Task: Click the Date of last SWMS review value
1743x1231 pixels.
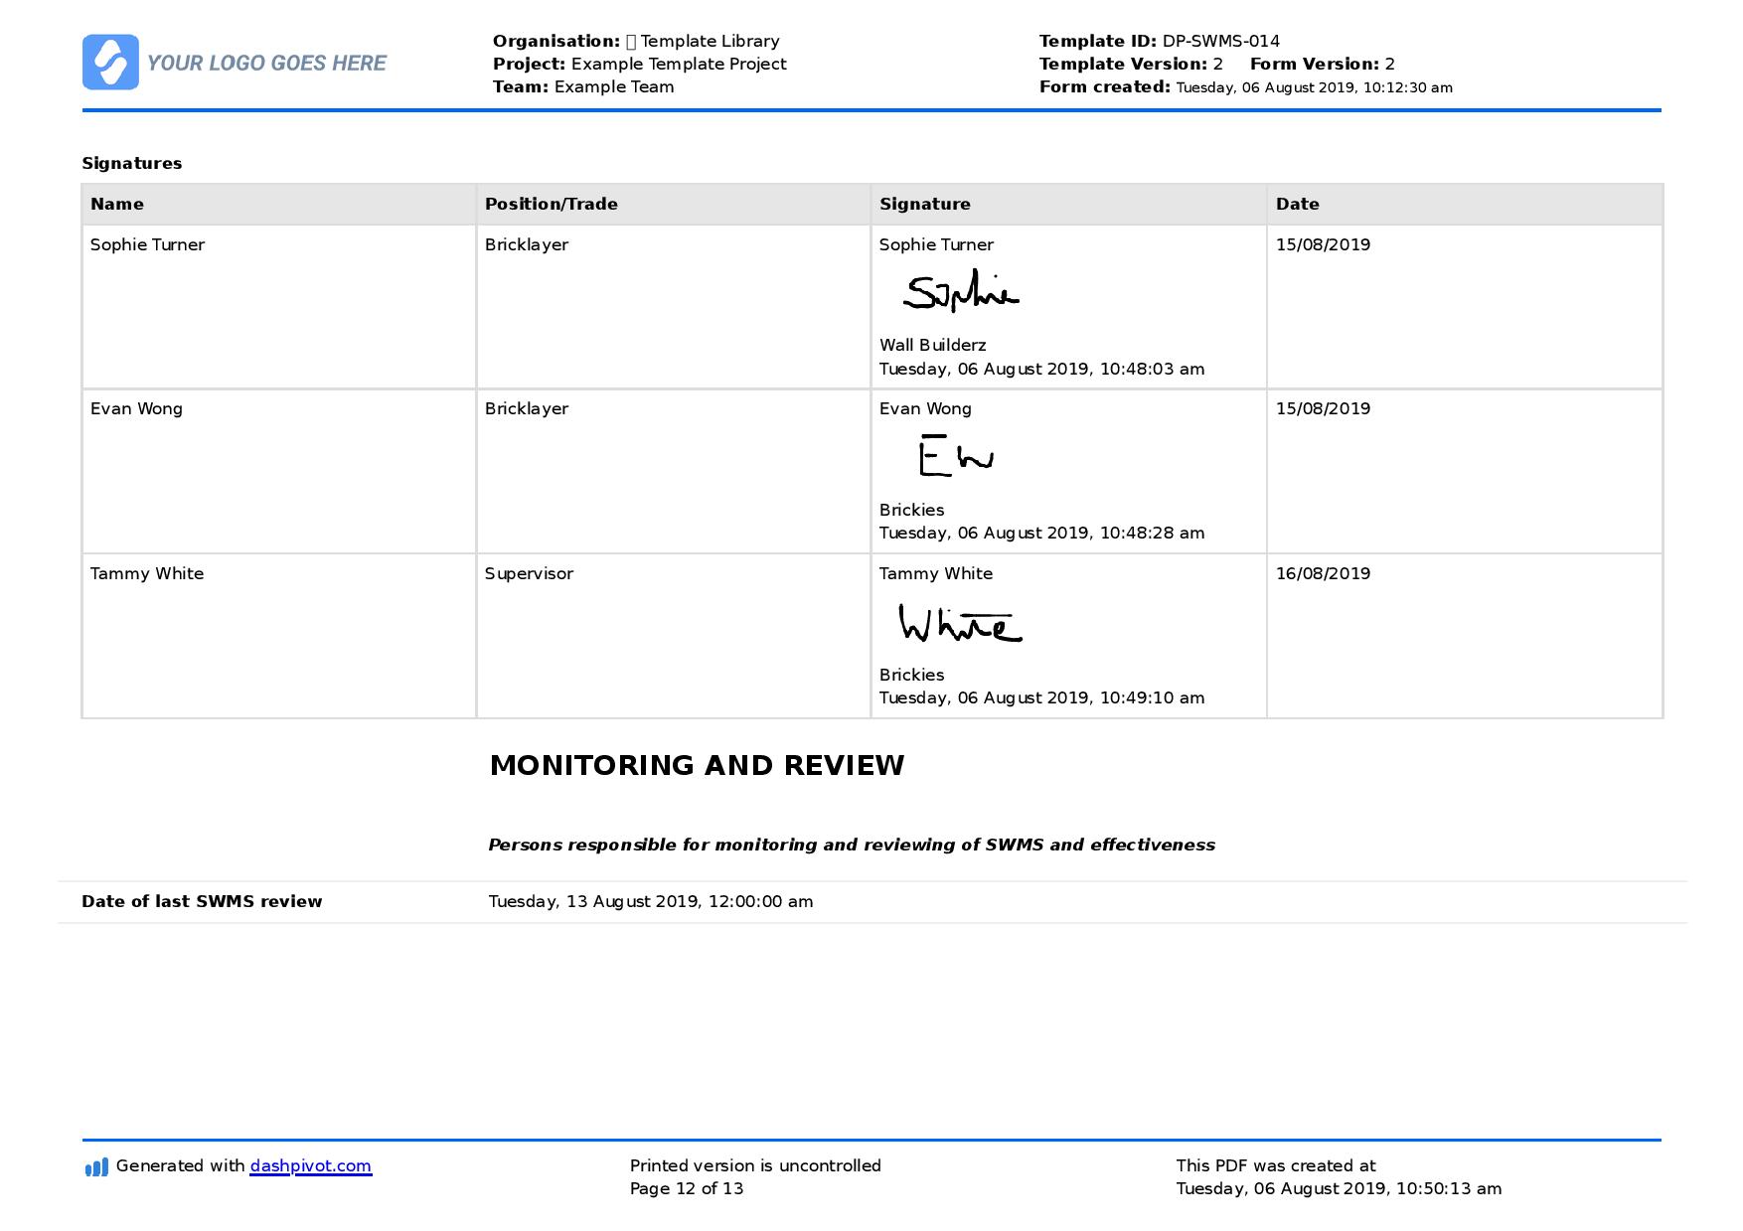Action: pos(651,902)
